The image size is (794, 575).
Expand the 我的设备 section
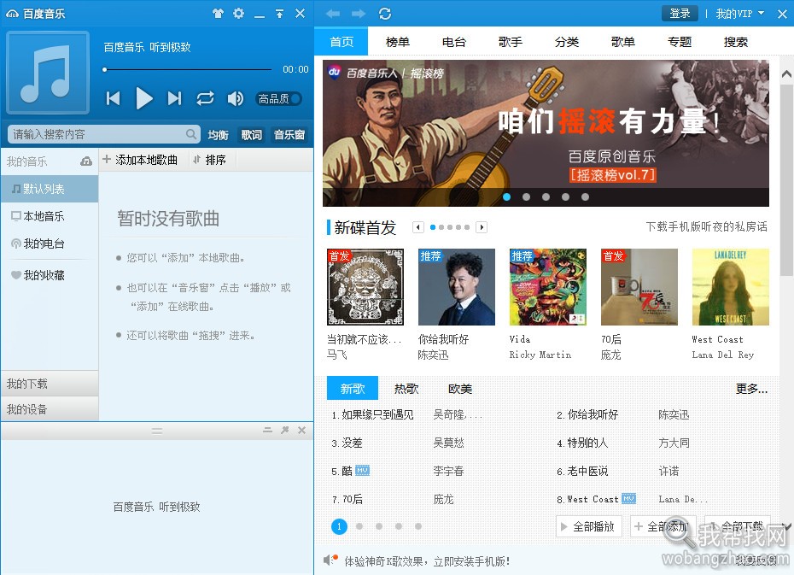click(50, 409)
